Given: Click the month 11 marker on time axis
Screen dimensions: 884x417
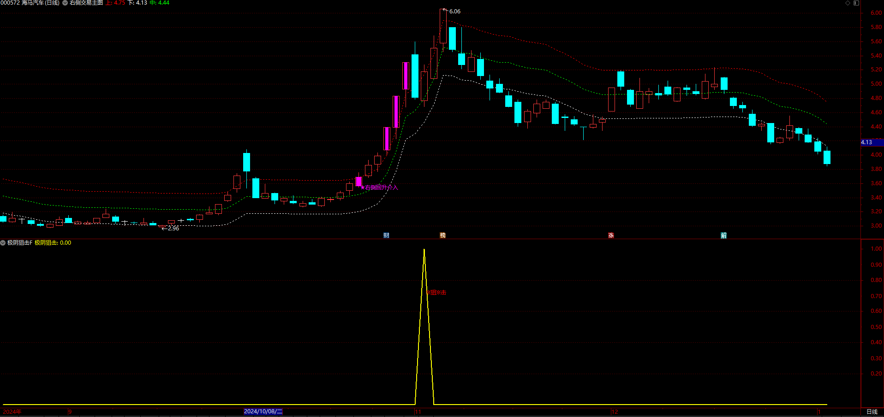Looking at the screenshot, I should coord(418,412).
